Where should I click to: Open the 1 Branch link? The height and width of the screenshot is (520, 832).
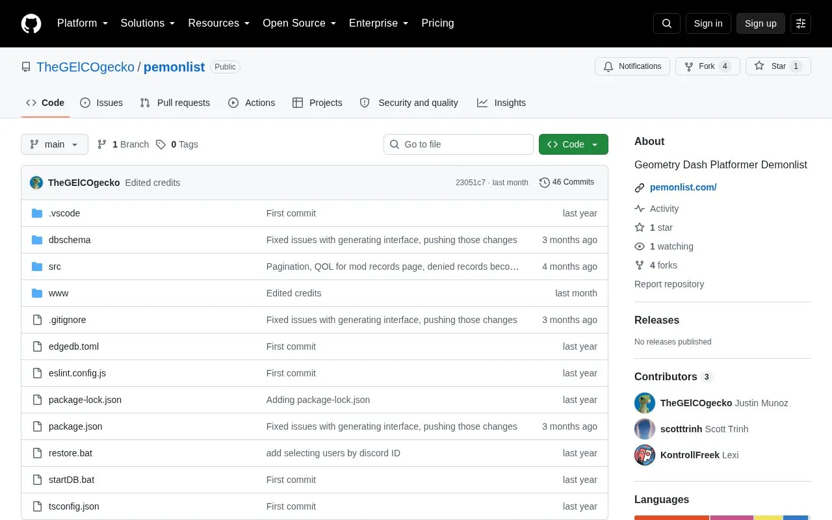[x=123, y=144]
